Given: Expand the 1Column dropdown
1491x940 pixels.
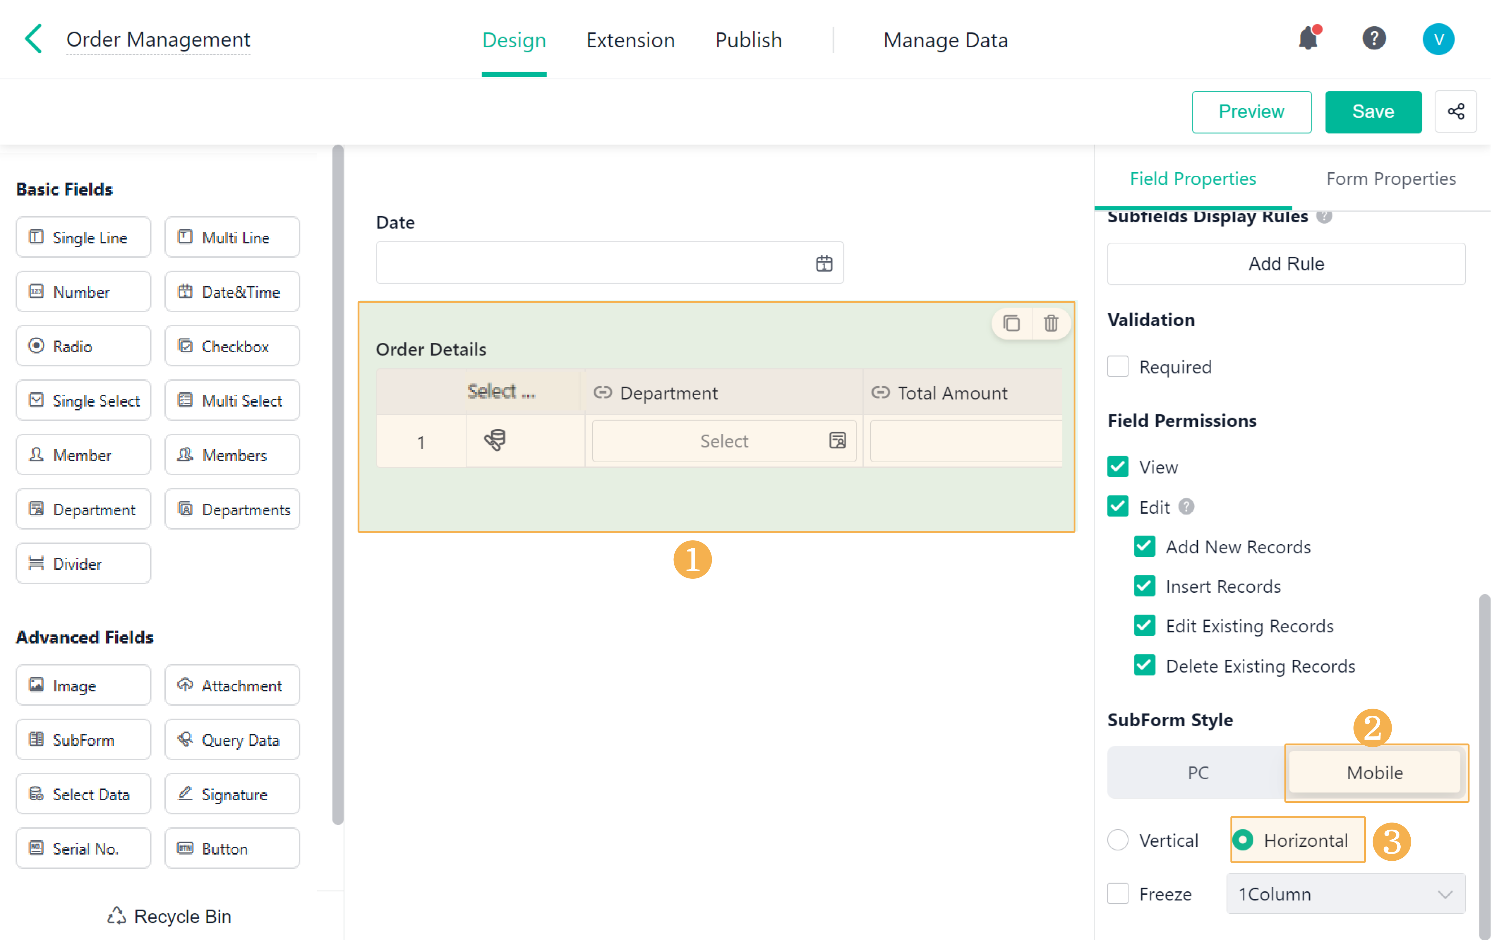Looking at the screenshot, I should pos(1345,894).
